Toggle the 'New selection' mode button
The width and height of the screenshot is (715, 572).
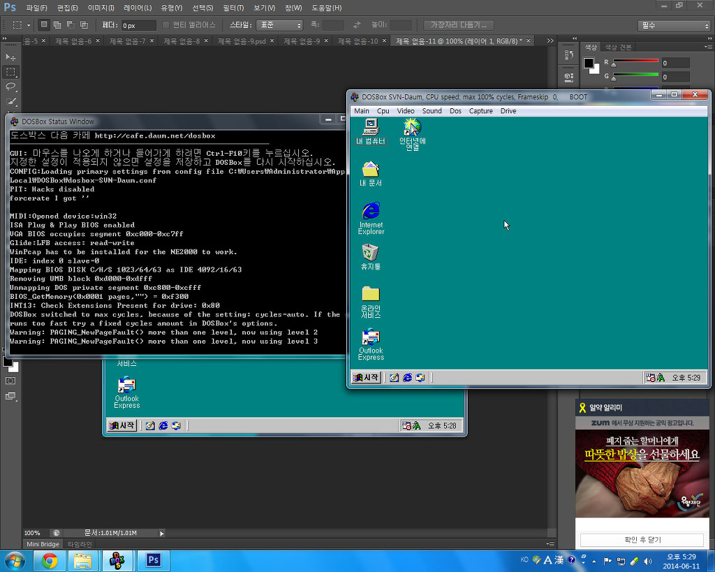click(x=44, y=25)
